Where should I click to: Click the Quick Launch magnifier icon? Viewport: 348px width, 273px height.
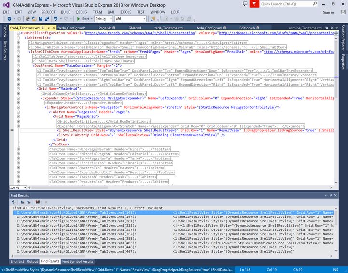click(315, 4)
